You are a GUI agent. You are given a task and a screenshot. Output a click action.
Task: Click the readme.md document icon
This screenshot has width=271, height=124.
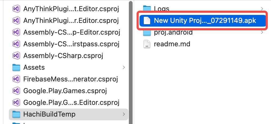tap(147, 44)
